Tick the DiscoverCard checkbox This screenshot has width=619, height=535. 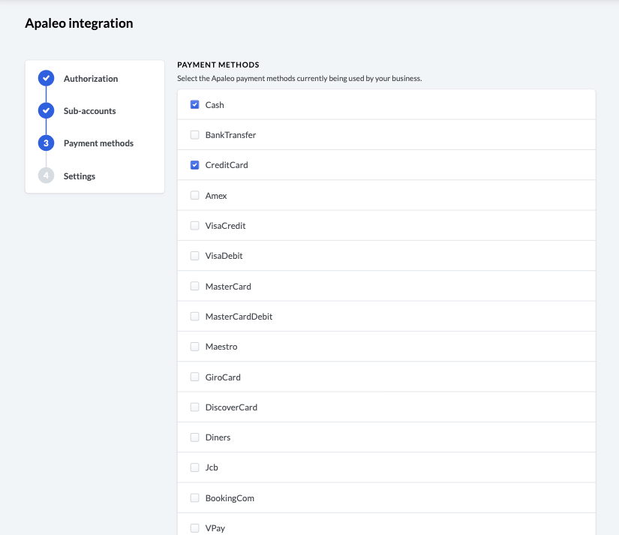point(195,407)
